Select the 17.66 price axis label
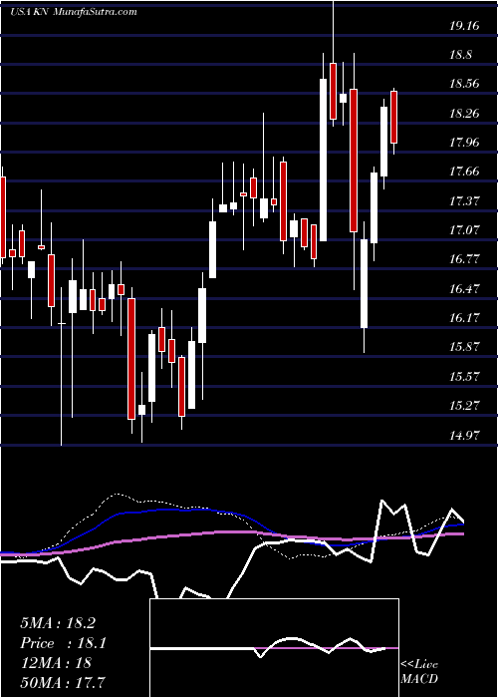This screenshot has height=698, width=498. (x=464, y=172)
